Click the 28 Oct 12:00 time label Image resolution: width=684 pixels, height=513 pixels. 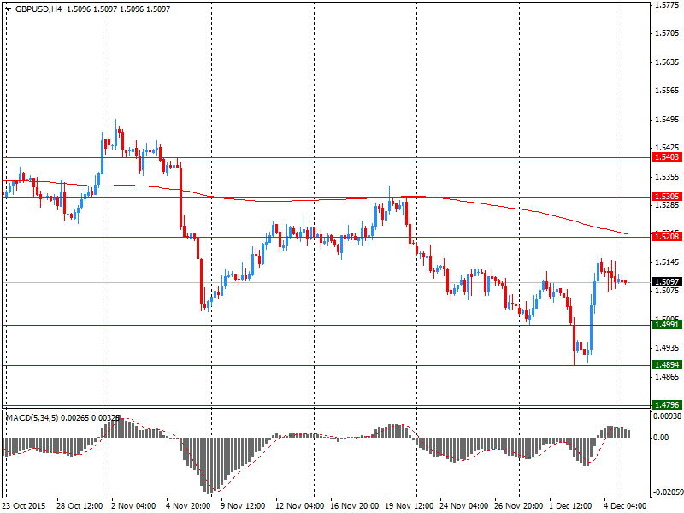(80, 506)
